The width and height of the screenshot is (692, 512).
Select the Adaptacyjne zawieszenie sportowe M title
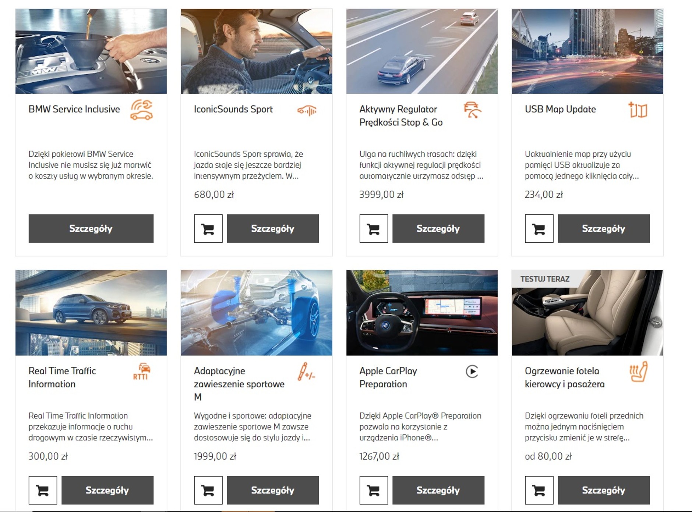tap(239, 384)
